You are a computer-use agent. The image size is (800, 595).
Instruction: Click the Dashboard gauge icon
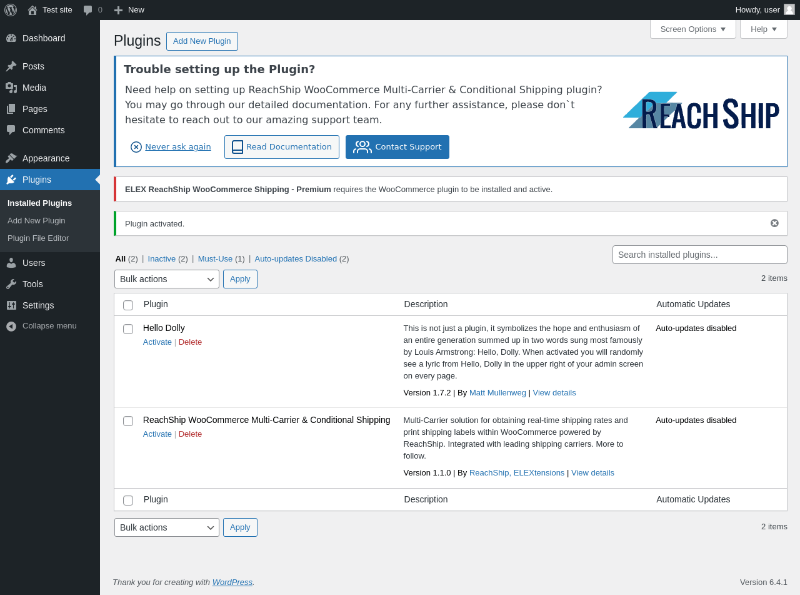pos(11,38)
